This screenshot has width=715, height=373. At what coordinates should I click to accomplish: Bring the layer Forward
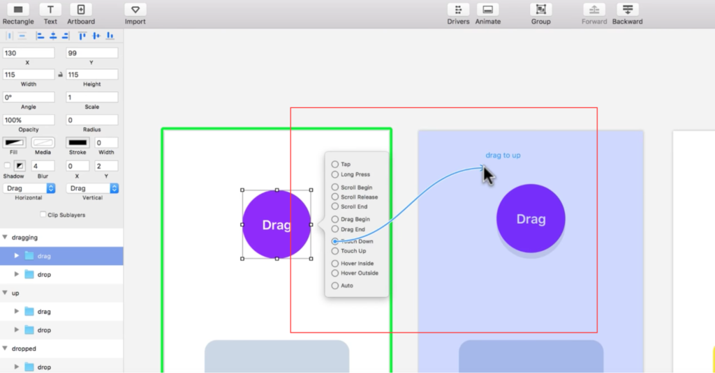pos(594,14)
